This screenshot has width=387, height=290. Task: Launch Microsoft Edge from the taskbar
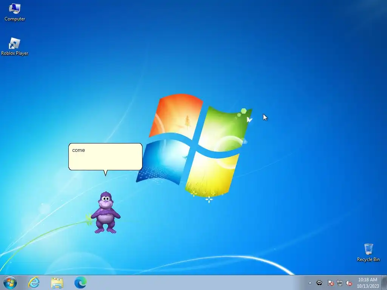click(x=80, y=282)
